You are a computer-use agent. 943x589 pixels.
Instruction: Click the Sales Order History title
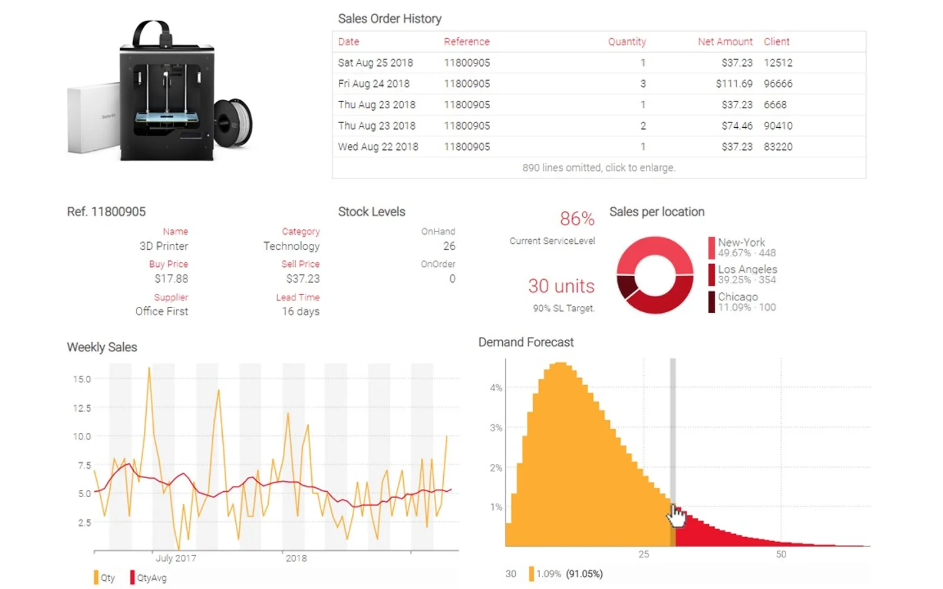(390, 19)
